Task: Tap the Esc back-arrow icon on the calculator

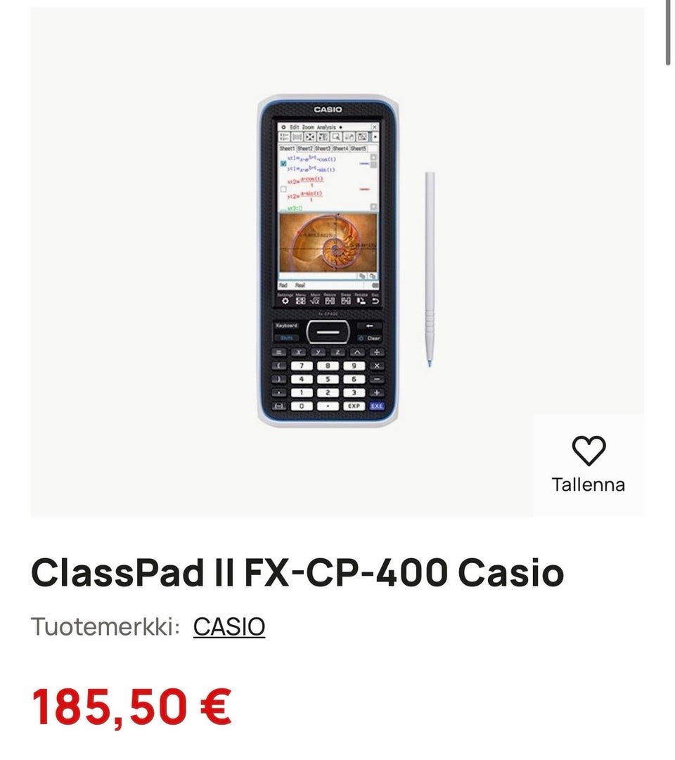Action: [375, 301]
